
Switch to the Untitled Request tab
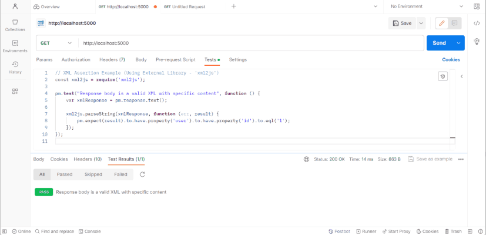point(185,6)
